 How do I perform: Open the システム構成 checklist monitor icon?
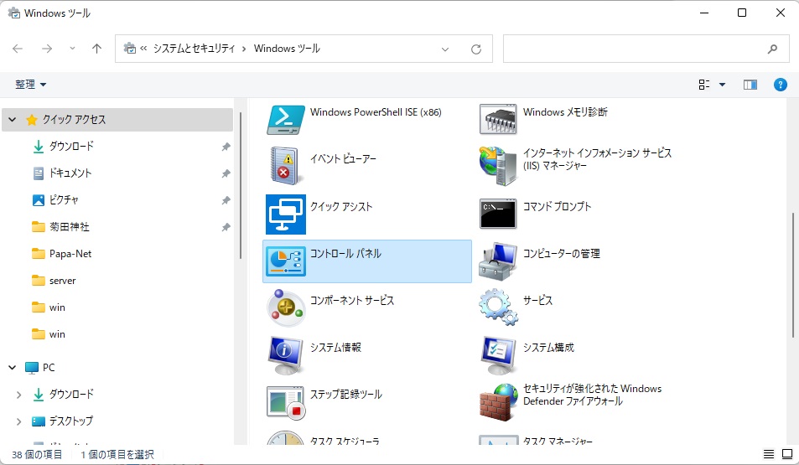click(498, 355)
